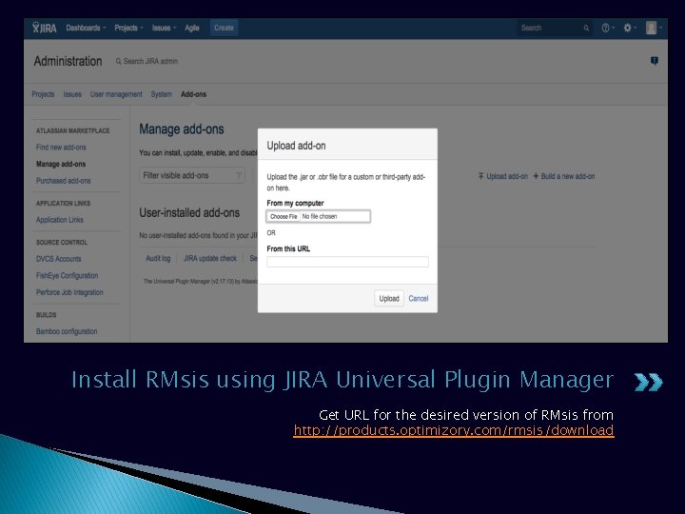
Task: Click the Choose File button
Action: coord(284,216)
